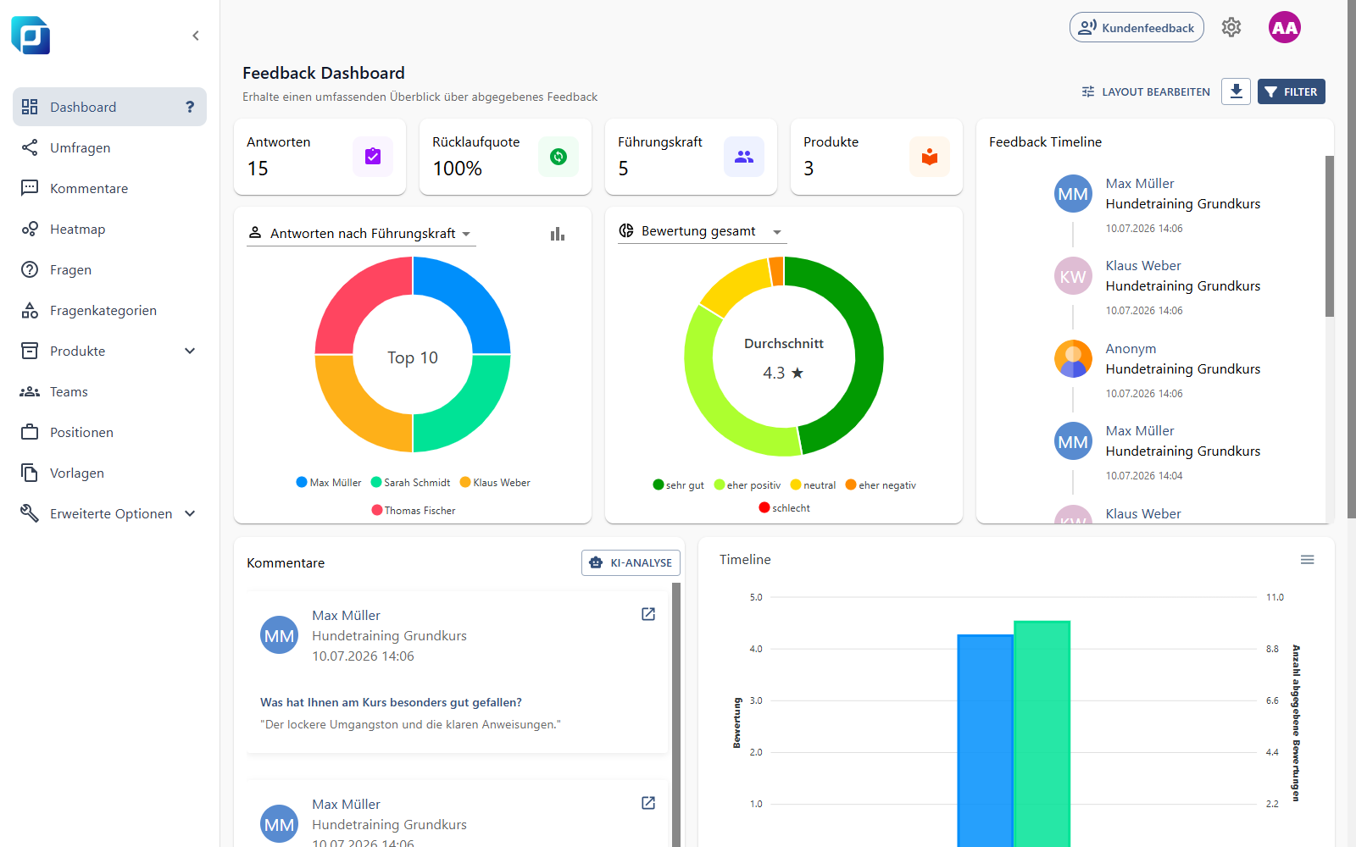
Task: Toggle Max Müller legend entry in donut chart
Action: (x=328, y=483)
